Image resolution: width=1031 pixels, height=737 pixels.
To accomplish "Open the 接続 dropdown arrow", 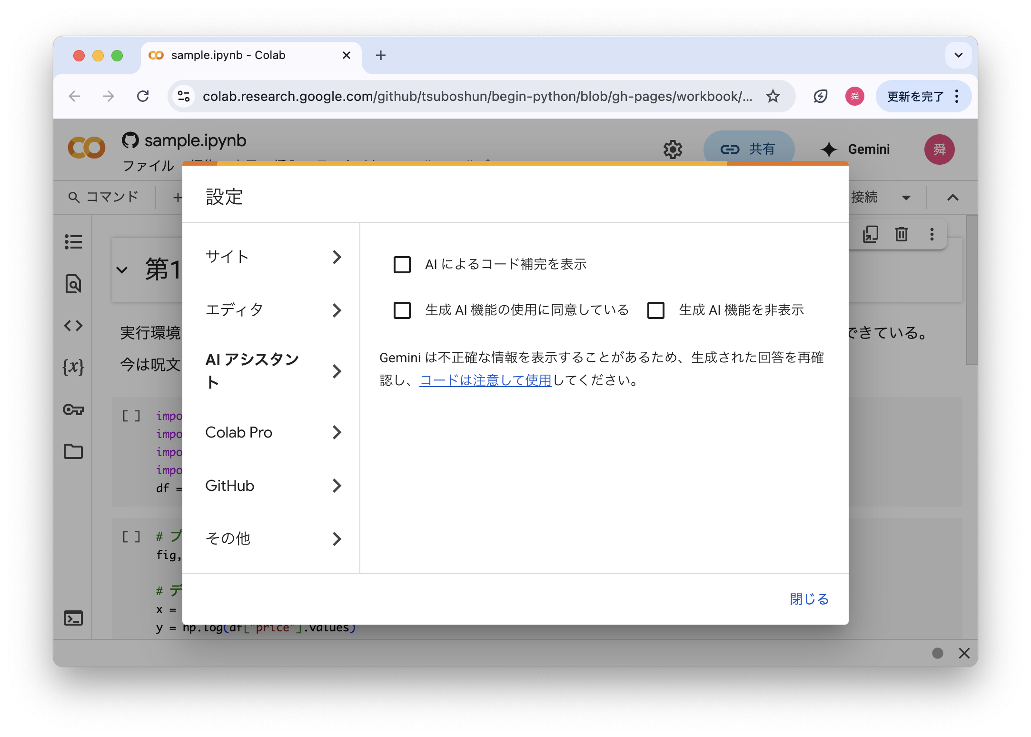I will point(906,198).
